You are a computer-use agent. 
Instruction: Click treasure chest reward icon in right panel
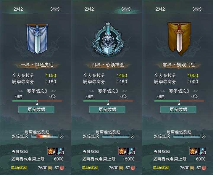click(x=193, y=151)
